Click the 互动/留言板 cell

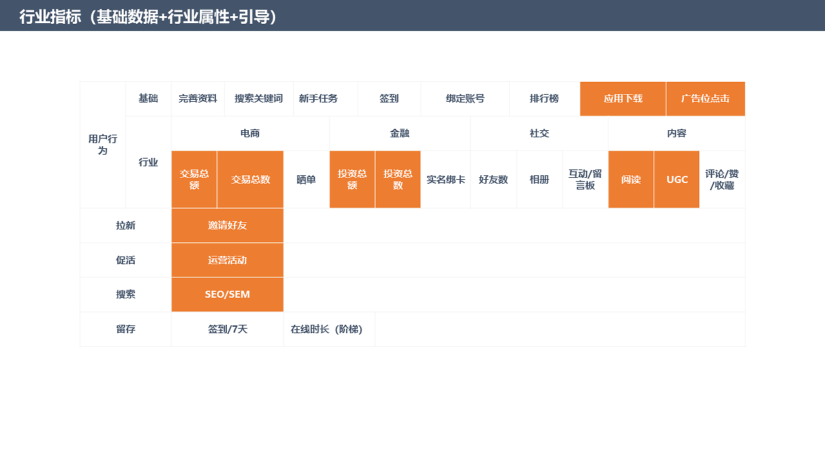pos(585,179)
